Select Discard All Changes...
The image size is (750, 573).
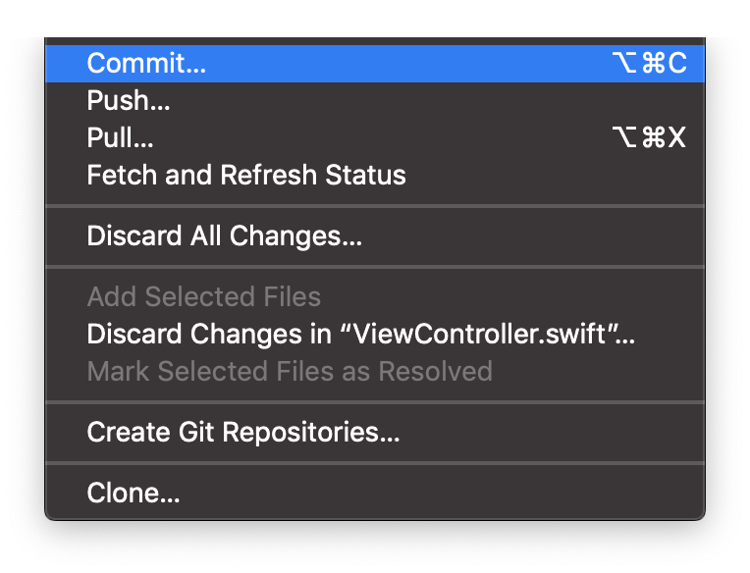[375, 236]
